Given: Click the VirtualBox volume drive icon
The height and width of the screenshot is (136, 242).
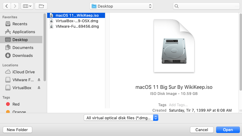Looking at the screenshot, I should click(x=8, y=88).
